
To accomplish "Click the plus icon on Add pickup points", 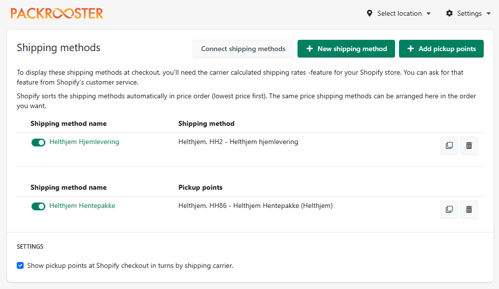I will (410, 49).
